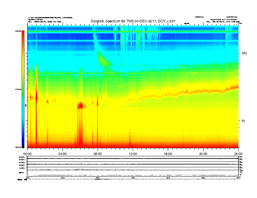Click the '16:00' time axis label
257x198 pixels.
coord(168,154)
